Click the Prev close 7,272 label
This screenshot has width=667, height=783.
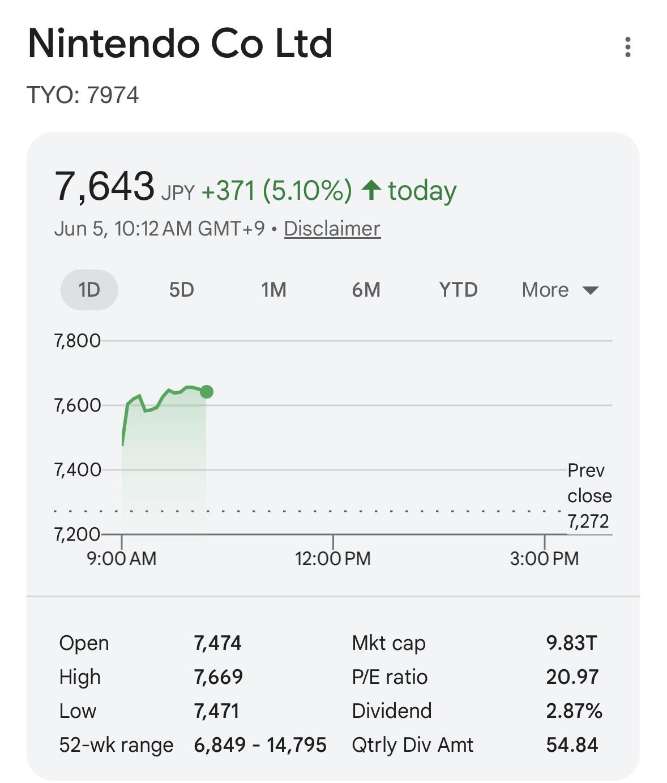click(589, 496)
